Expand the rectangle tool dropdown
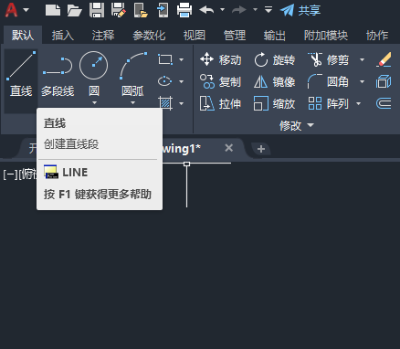400x349 pixels. coord(181,59)
